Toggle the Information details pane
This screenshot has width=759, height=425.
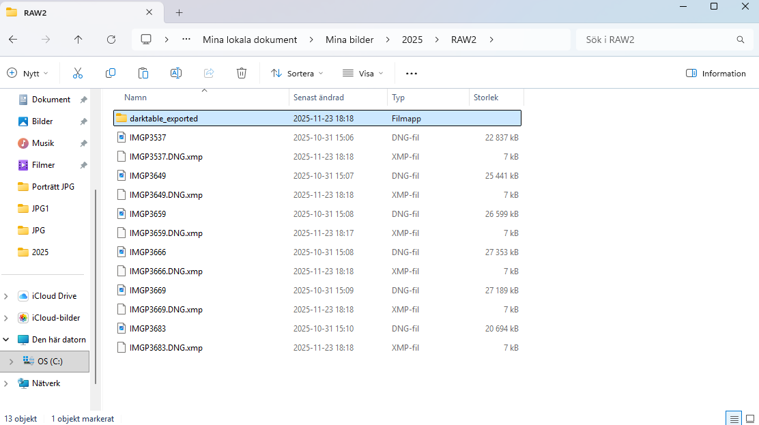point(715,73)
